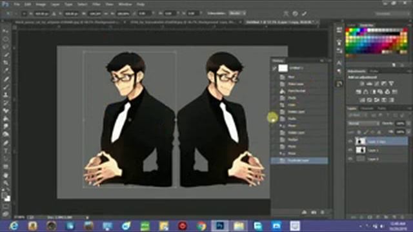Viewport: 413px width, 232px height.
Task: Add a Threshold adjustment
Action: [377, 100]
